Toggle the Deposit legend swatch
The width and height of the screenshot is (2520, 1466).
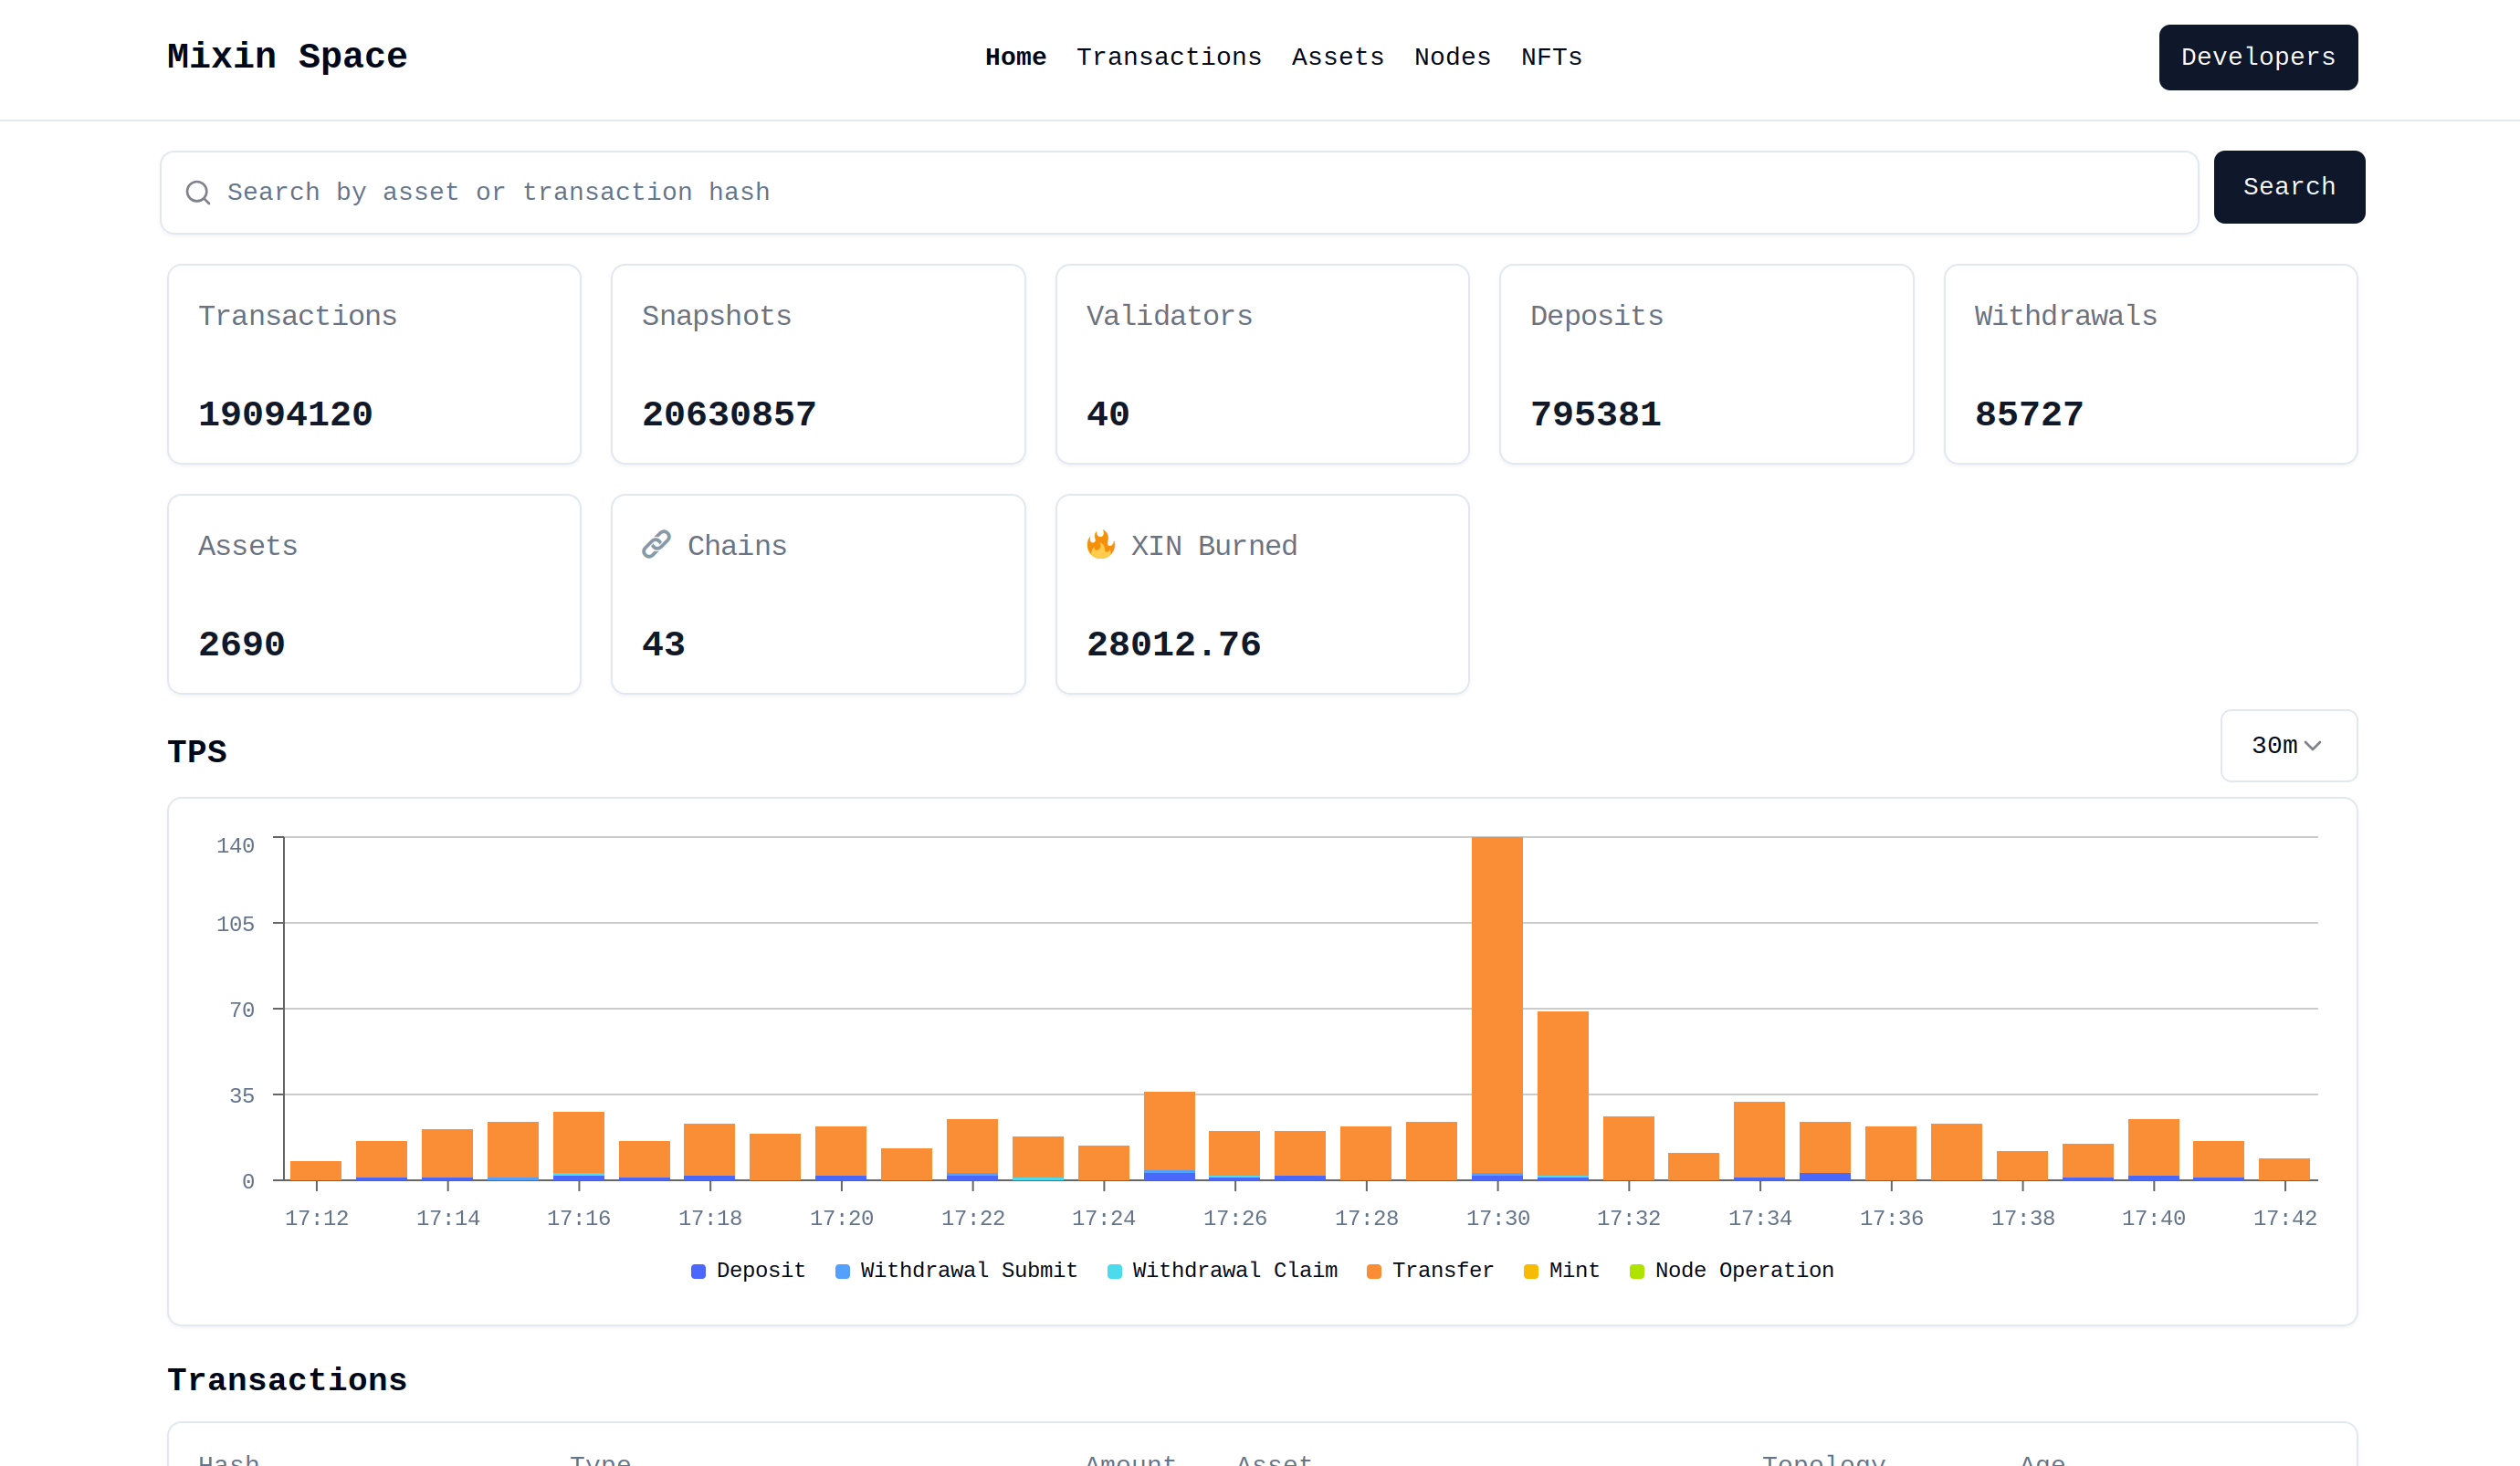pyautogui.click(x=698, y=1271)
